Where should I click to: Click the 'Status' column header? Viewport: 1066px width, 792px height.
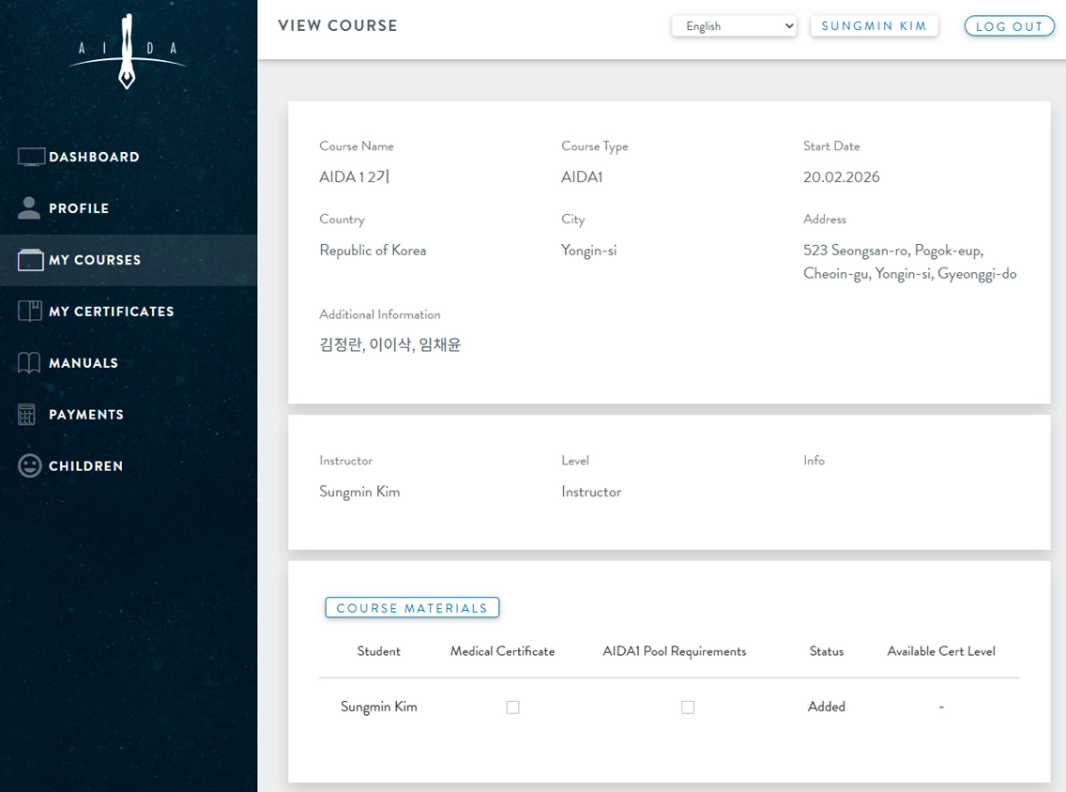tap(827, 651)
